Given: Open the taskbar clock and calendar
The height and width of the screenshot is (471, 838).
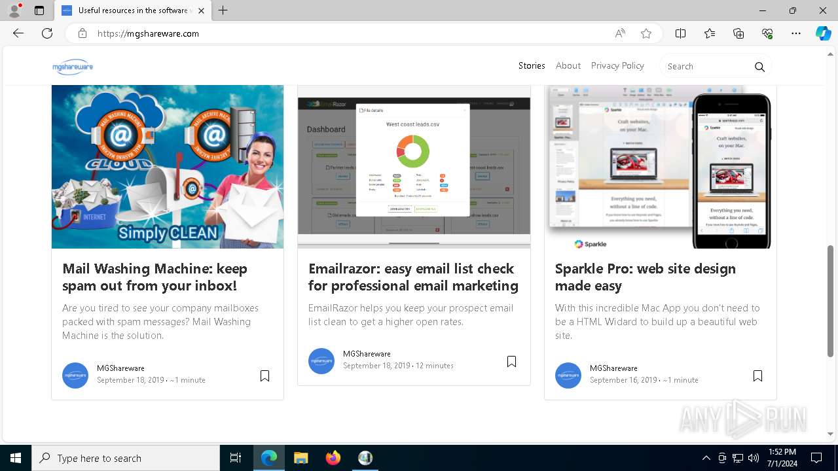Looking at the screenshot, I should [782, 458].
